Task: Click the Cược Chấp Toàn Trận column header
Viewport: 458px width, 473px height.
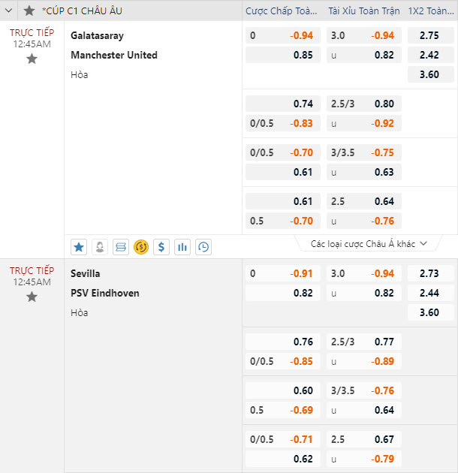Action: pos(282,11)
